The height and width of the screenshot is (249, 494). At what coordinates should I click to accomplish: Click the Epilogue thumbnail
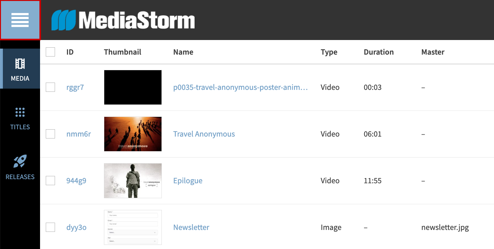[133, 181]
